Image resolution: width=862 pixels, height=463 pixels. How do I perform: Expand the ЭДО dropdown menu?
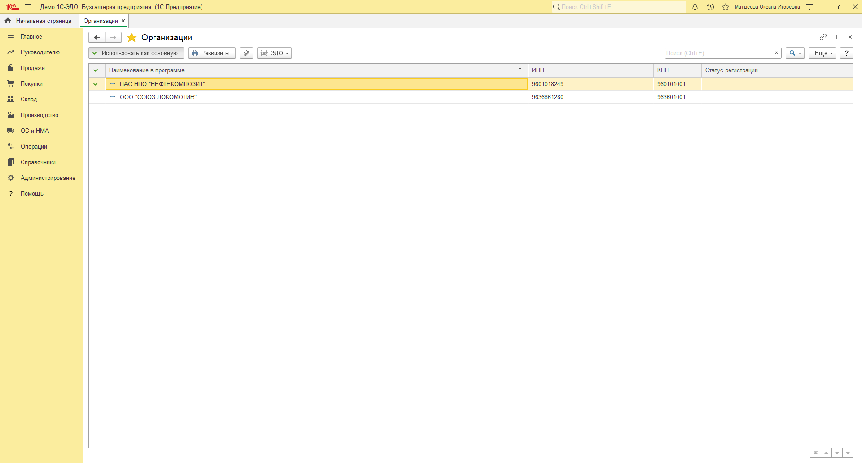[274, 53]
